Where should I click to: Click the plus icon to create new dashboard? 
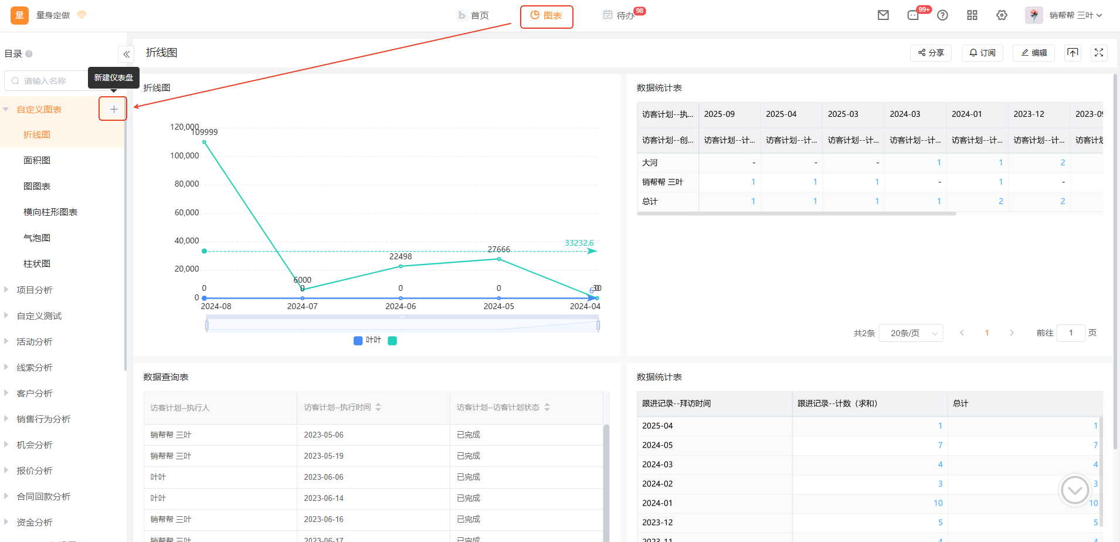[114, 109]
